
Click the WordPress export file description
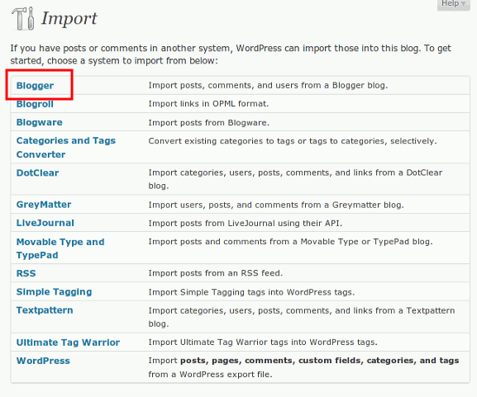pyautogui.click(x=303, y=367)
